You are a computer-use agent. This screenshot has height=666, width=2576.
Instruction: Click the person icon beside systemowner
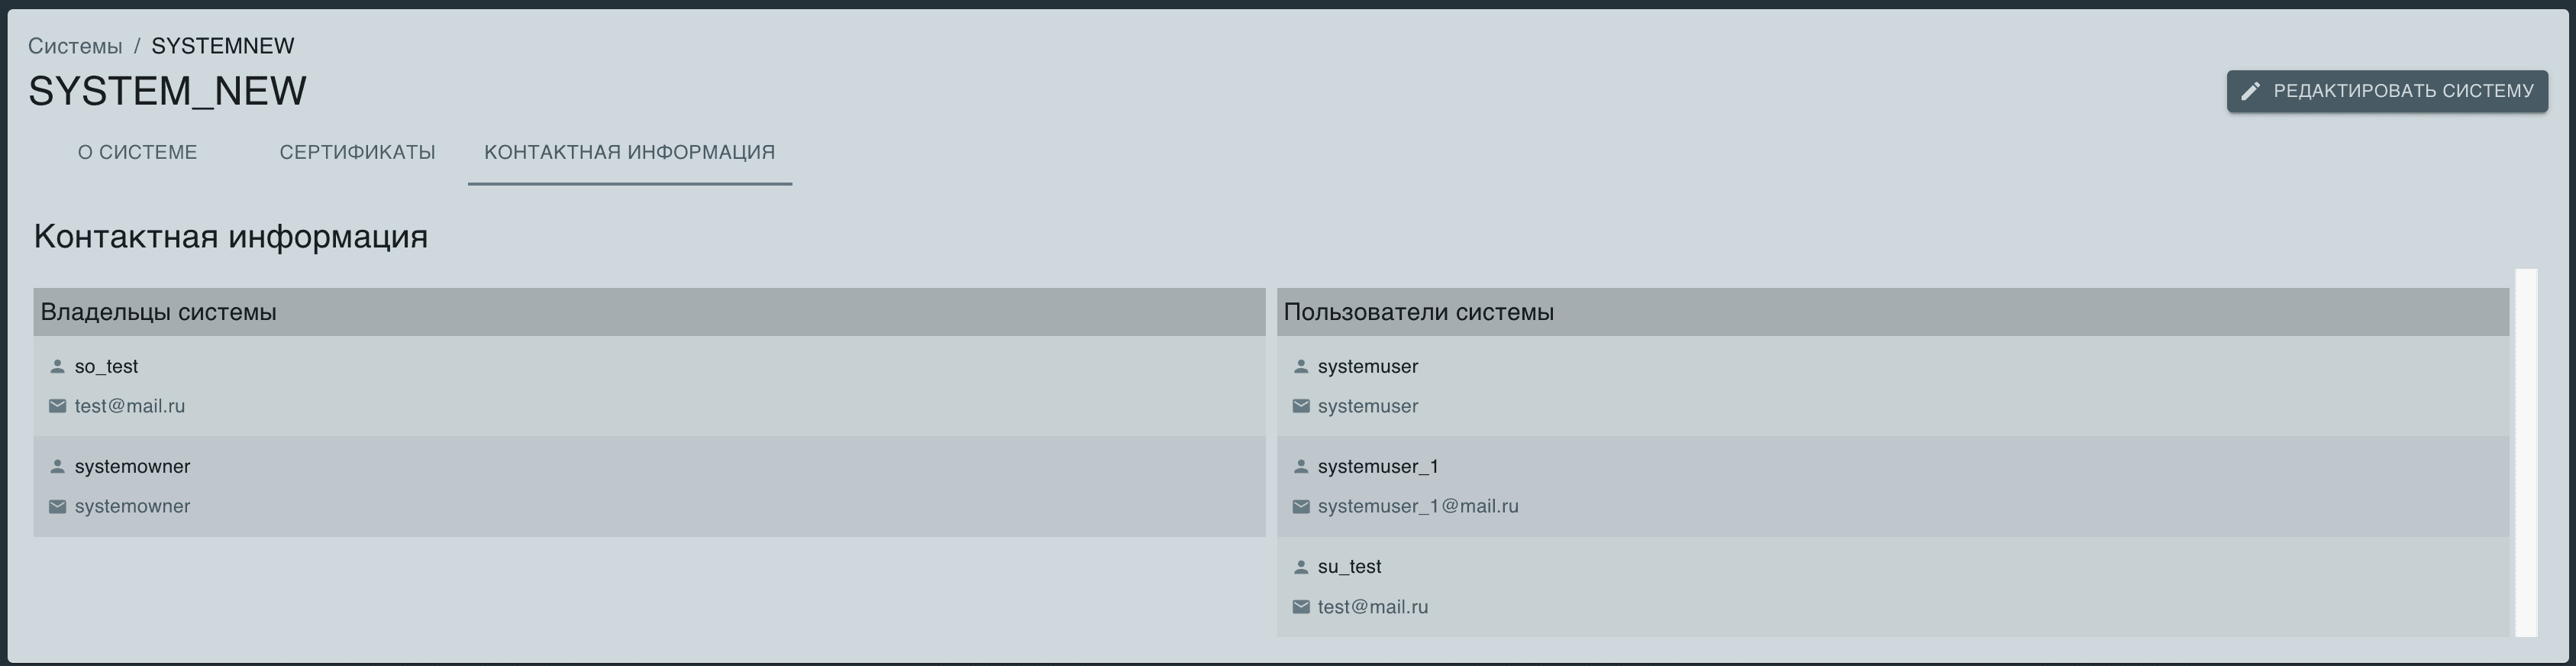pos(57,467)
